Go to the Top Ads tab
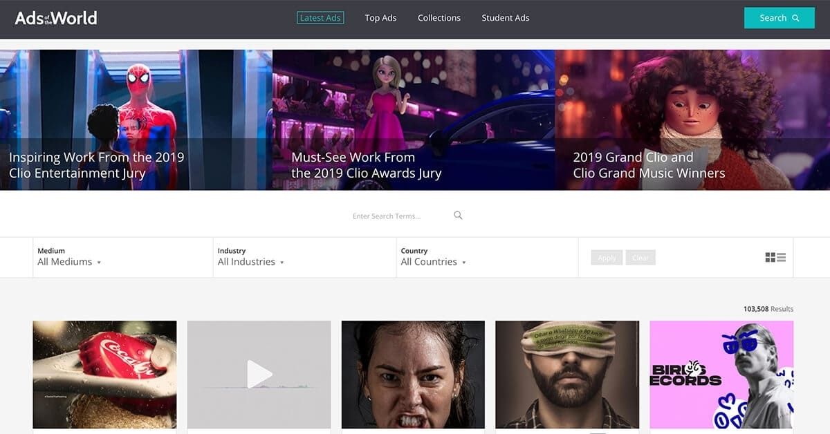Image resolution: width=830 pixels, height=434 pixels. click(380, 18)
